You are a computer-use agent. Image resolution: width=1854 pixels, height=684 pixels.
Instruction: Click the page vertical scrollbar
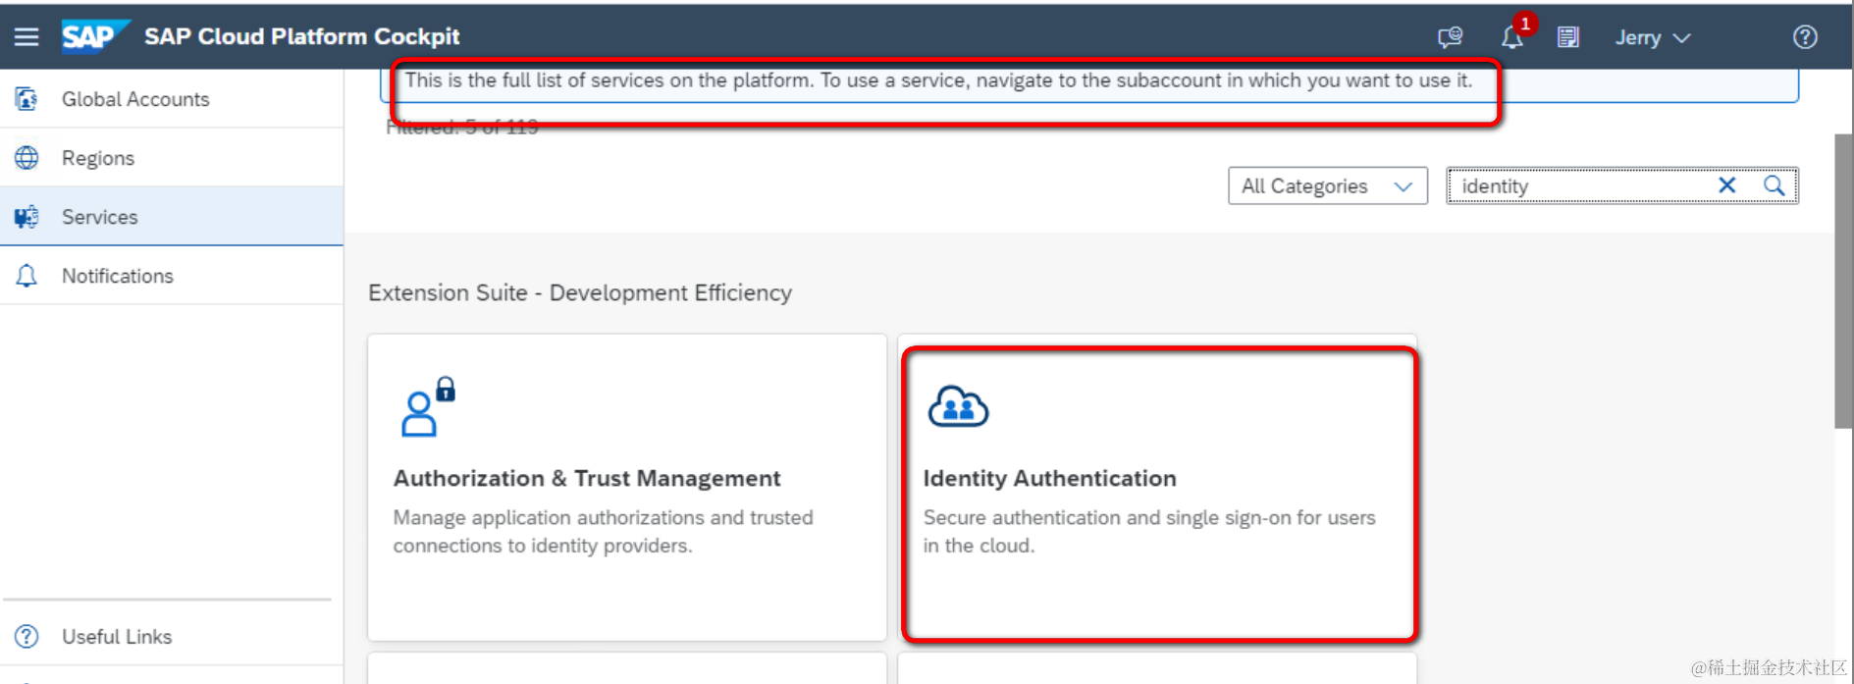1843,281
